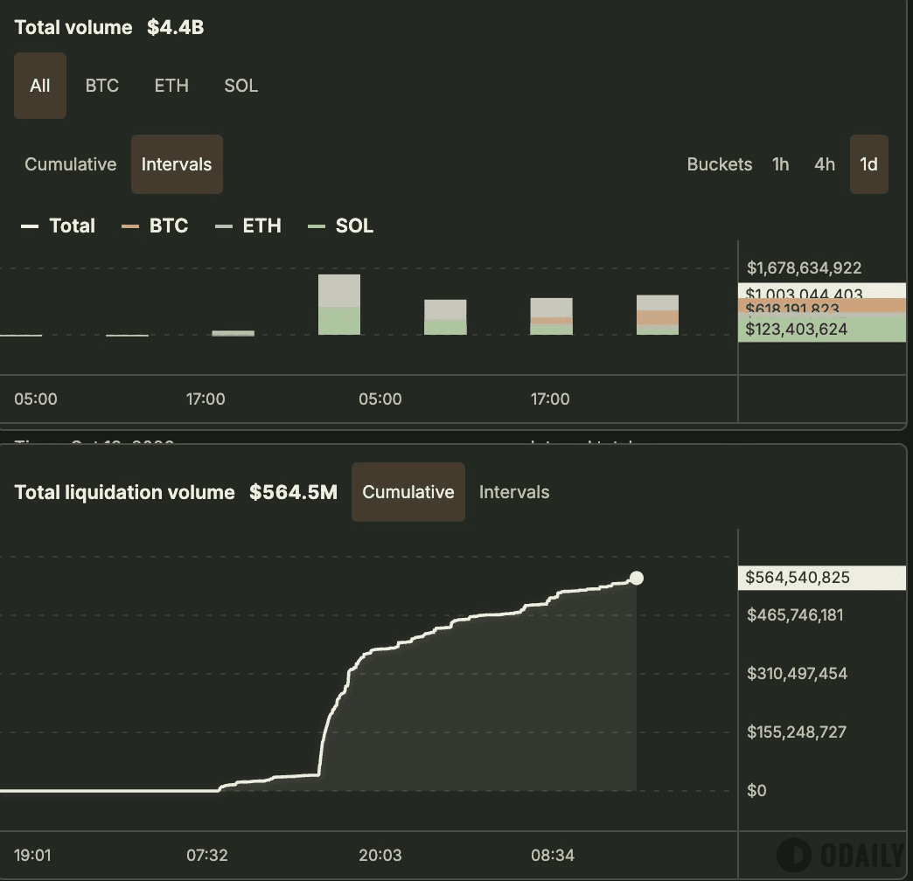913x881 pixels.
Task: Set bucket size to 1d
Action: pos(868,164)
